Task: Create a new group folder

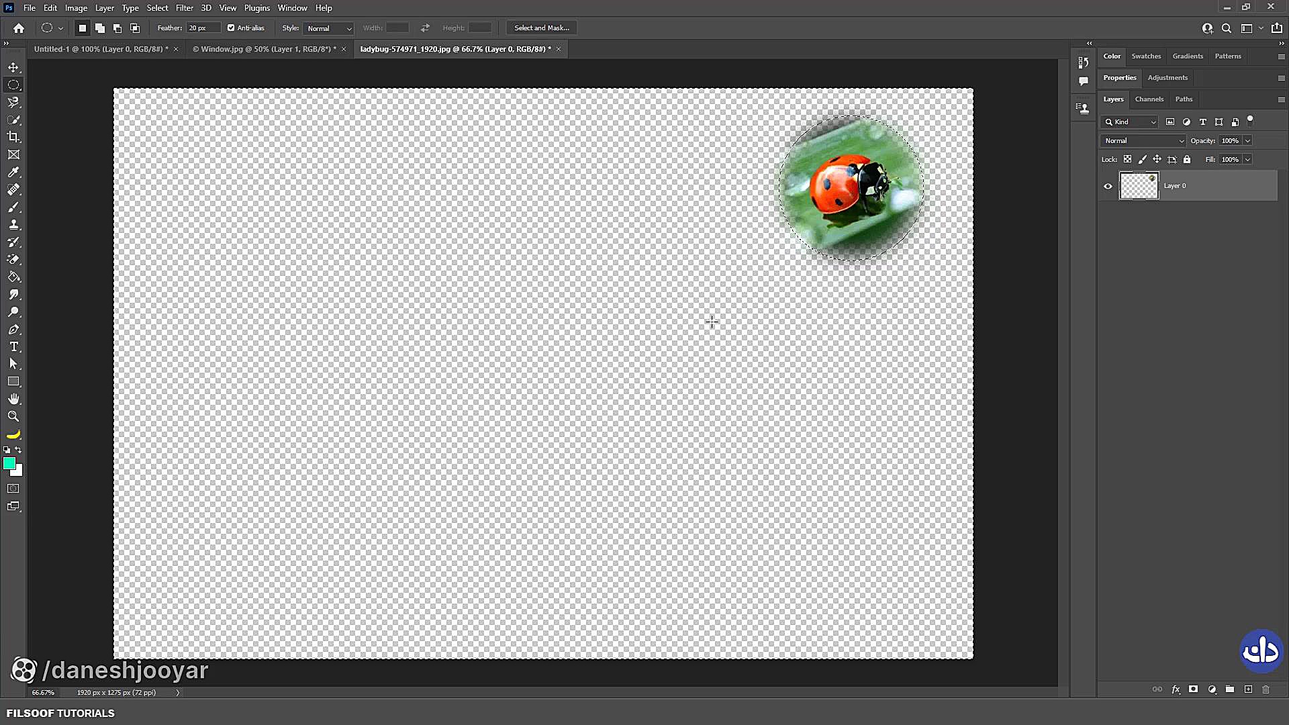Action: [1230, 689]
